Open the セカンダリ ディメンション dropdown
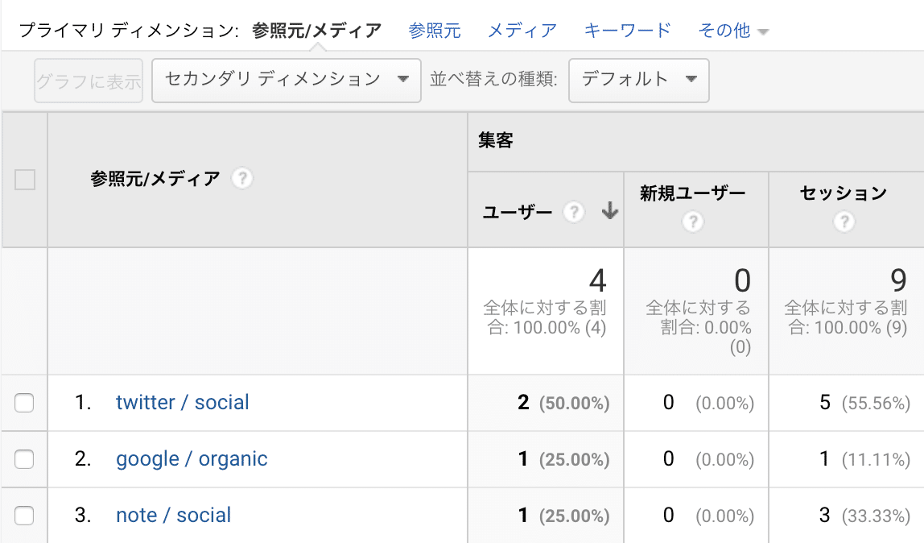924x543 pixels. pyautogui.click(x=287, y=80)
